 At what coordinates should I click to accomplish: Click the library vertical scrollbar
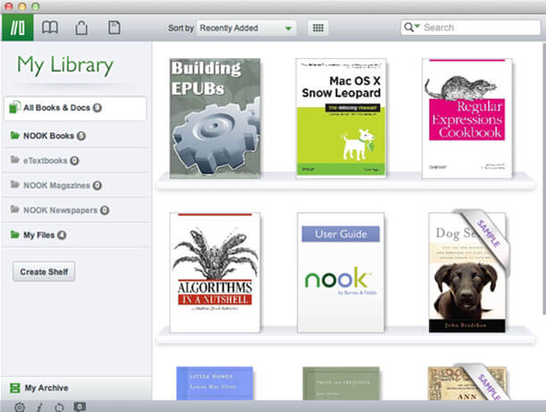point(543,178)
